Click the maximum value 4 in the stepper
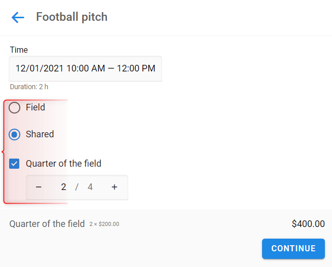 pos(90,187)
